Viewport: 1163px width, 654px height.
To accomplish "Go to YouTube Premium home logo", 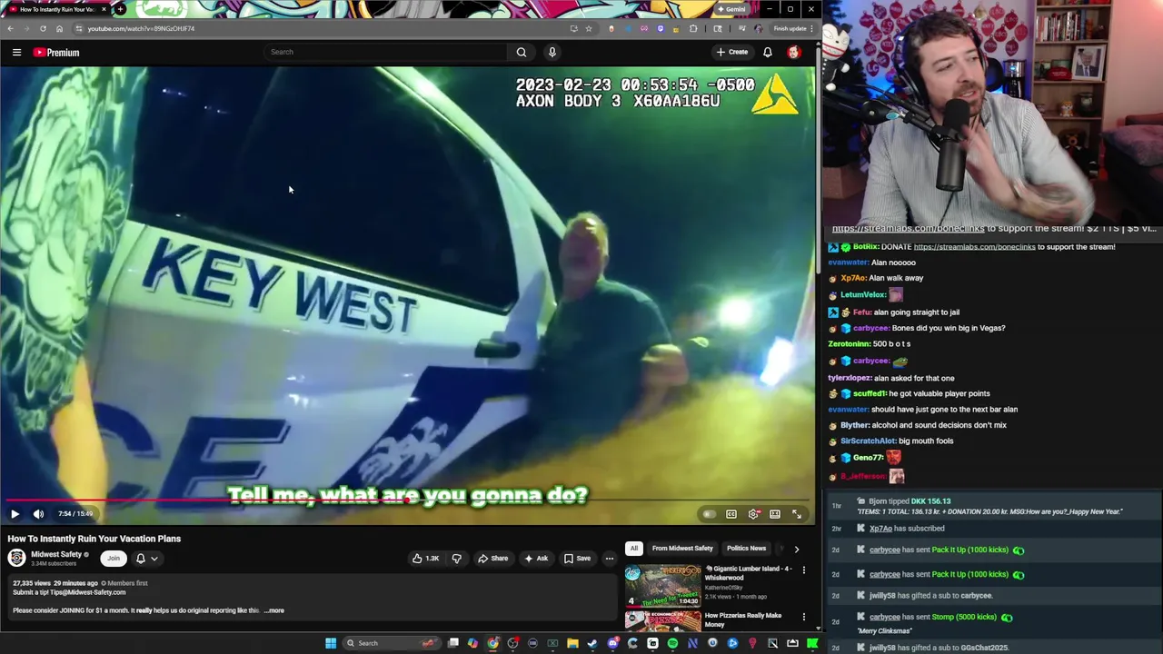I will pyautogui.click(x=56, y=53).
